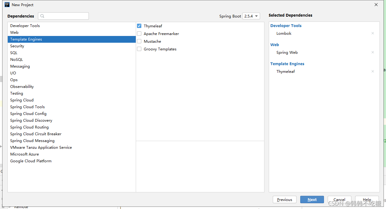Open the Ops category

tap(72, 80)
